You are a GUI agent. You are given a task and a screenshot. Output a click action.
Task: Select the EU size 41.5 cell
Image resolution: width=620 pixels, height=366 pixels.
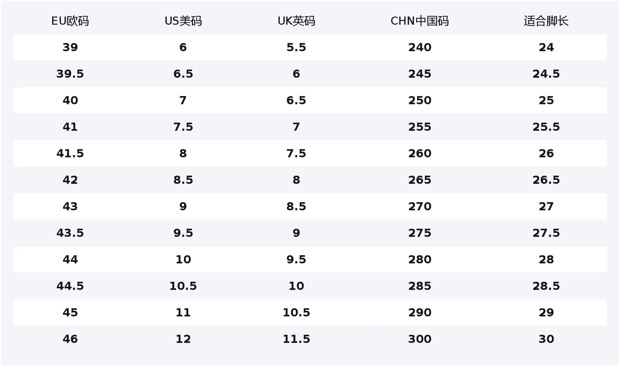coord(70,153)
